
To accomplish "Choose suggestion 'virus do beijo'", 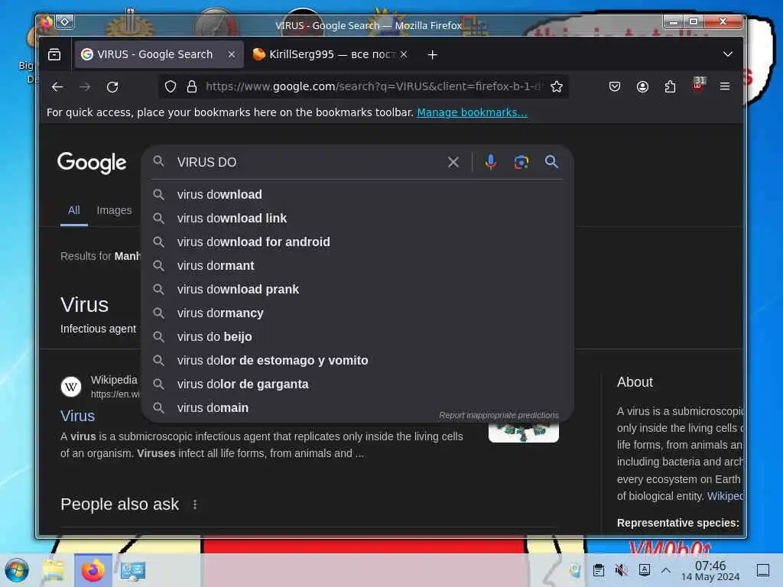I will coord(358,337).
